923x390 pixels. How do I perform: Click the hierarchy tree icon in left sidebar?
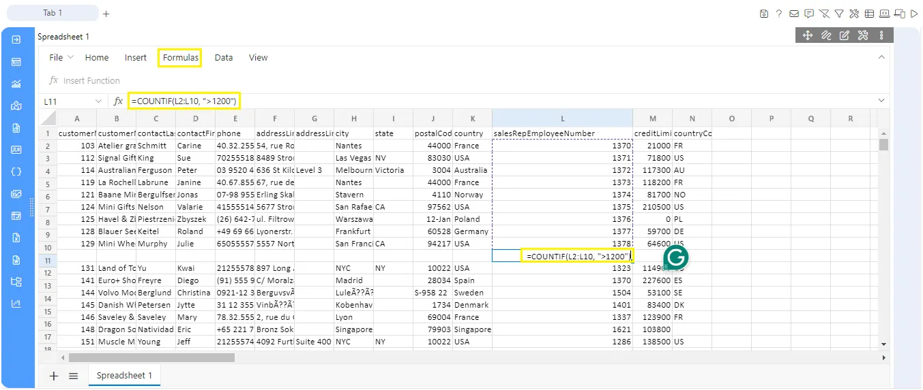[16, 281]
